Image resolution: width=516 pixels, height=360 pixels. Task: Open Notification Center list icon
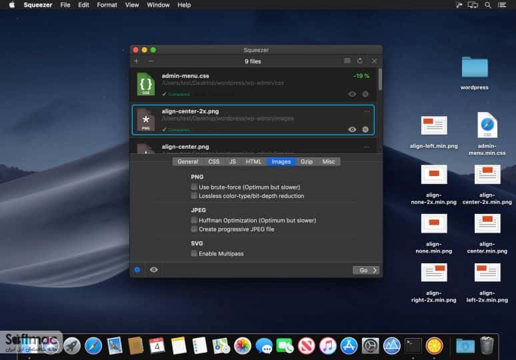(502, 5)
